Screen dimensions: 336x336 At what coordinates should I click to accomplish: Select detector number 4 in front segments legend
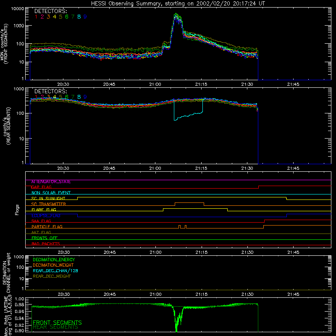(55, 17)
